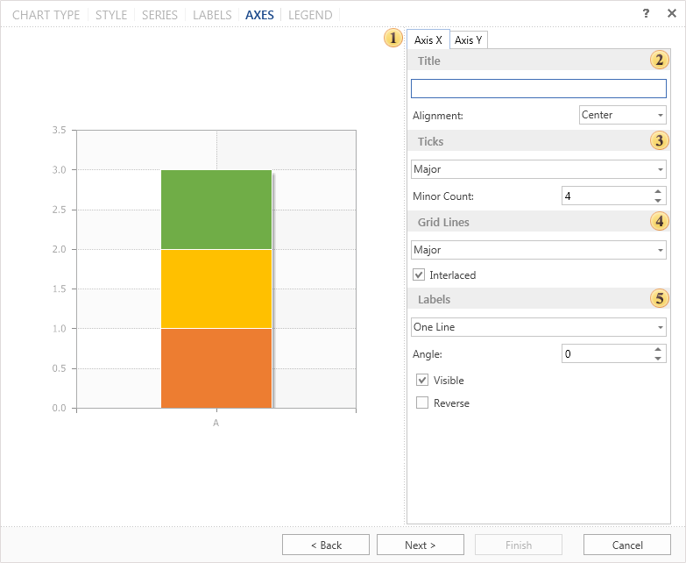Click the Cancel button
This screenshot has width=686, height=563.
(626, 545)
